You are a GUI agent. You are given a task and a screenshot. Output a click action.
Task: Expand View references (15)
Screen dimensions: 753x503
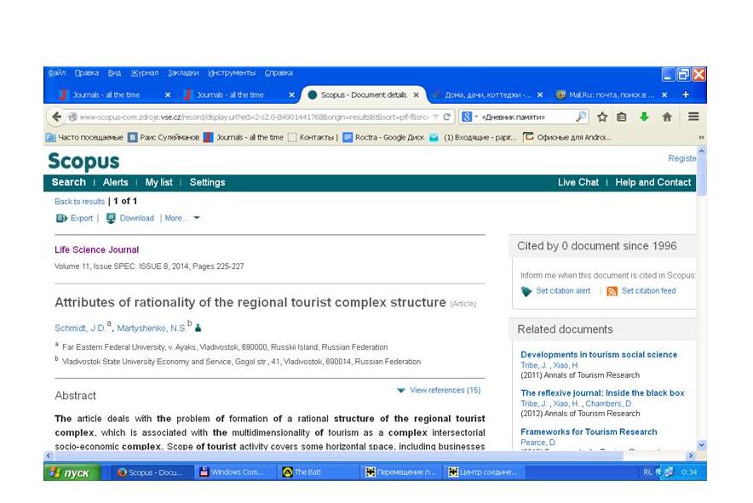(438, 390)
